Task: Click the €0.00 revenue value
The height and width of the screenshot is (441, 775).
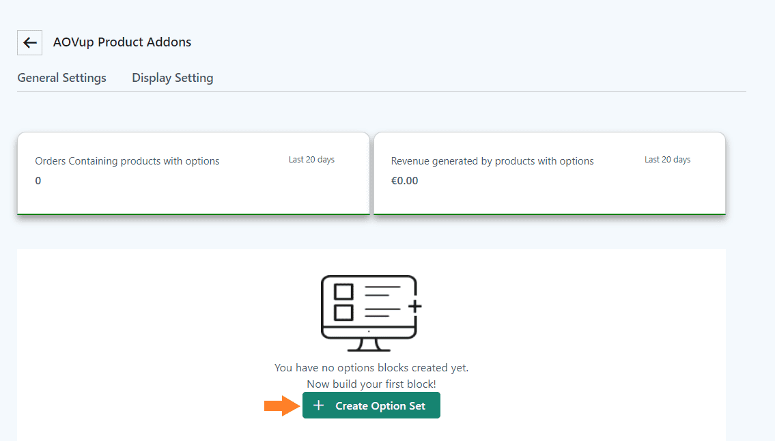Action: pos(404,181)
